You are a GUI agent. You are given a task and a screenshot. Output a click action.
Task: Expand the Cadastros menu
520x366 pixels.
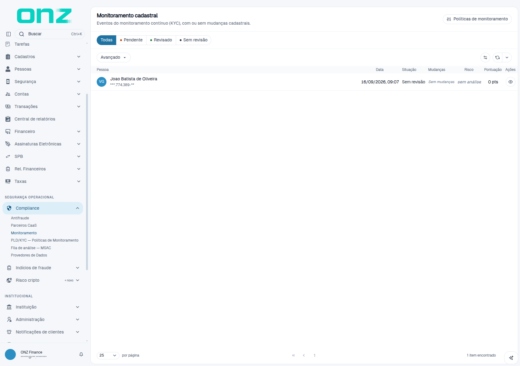(43, 57)
